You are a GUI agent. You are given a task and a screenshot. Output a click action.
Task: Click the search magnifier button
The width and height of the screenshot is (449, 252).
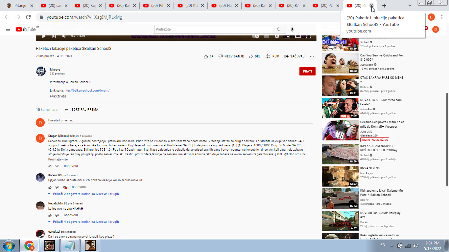click(x=279, y=30)
